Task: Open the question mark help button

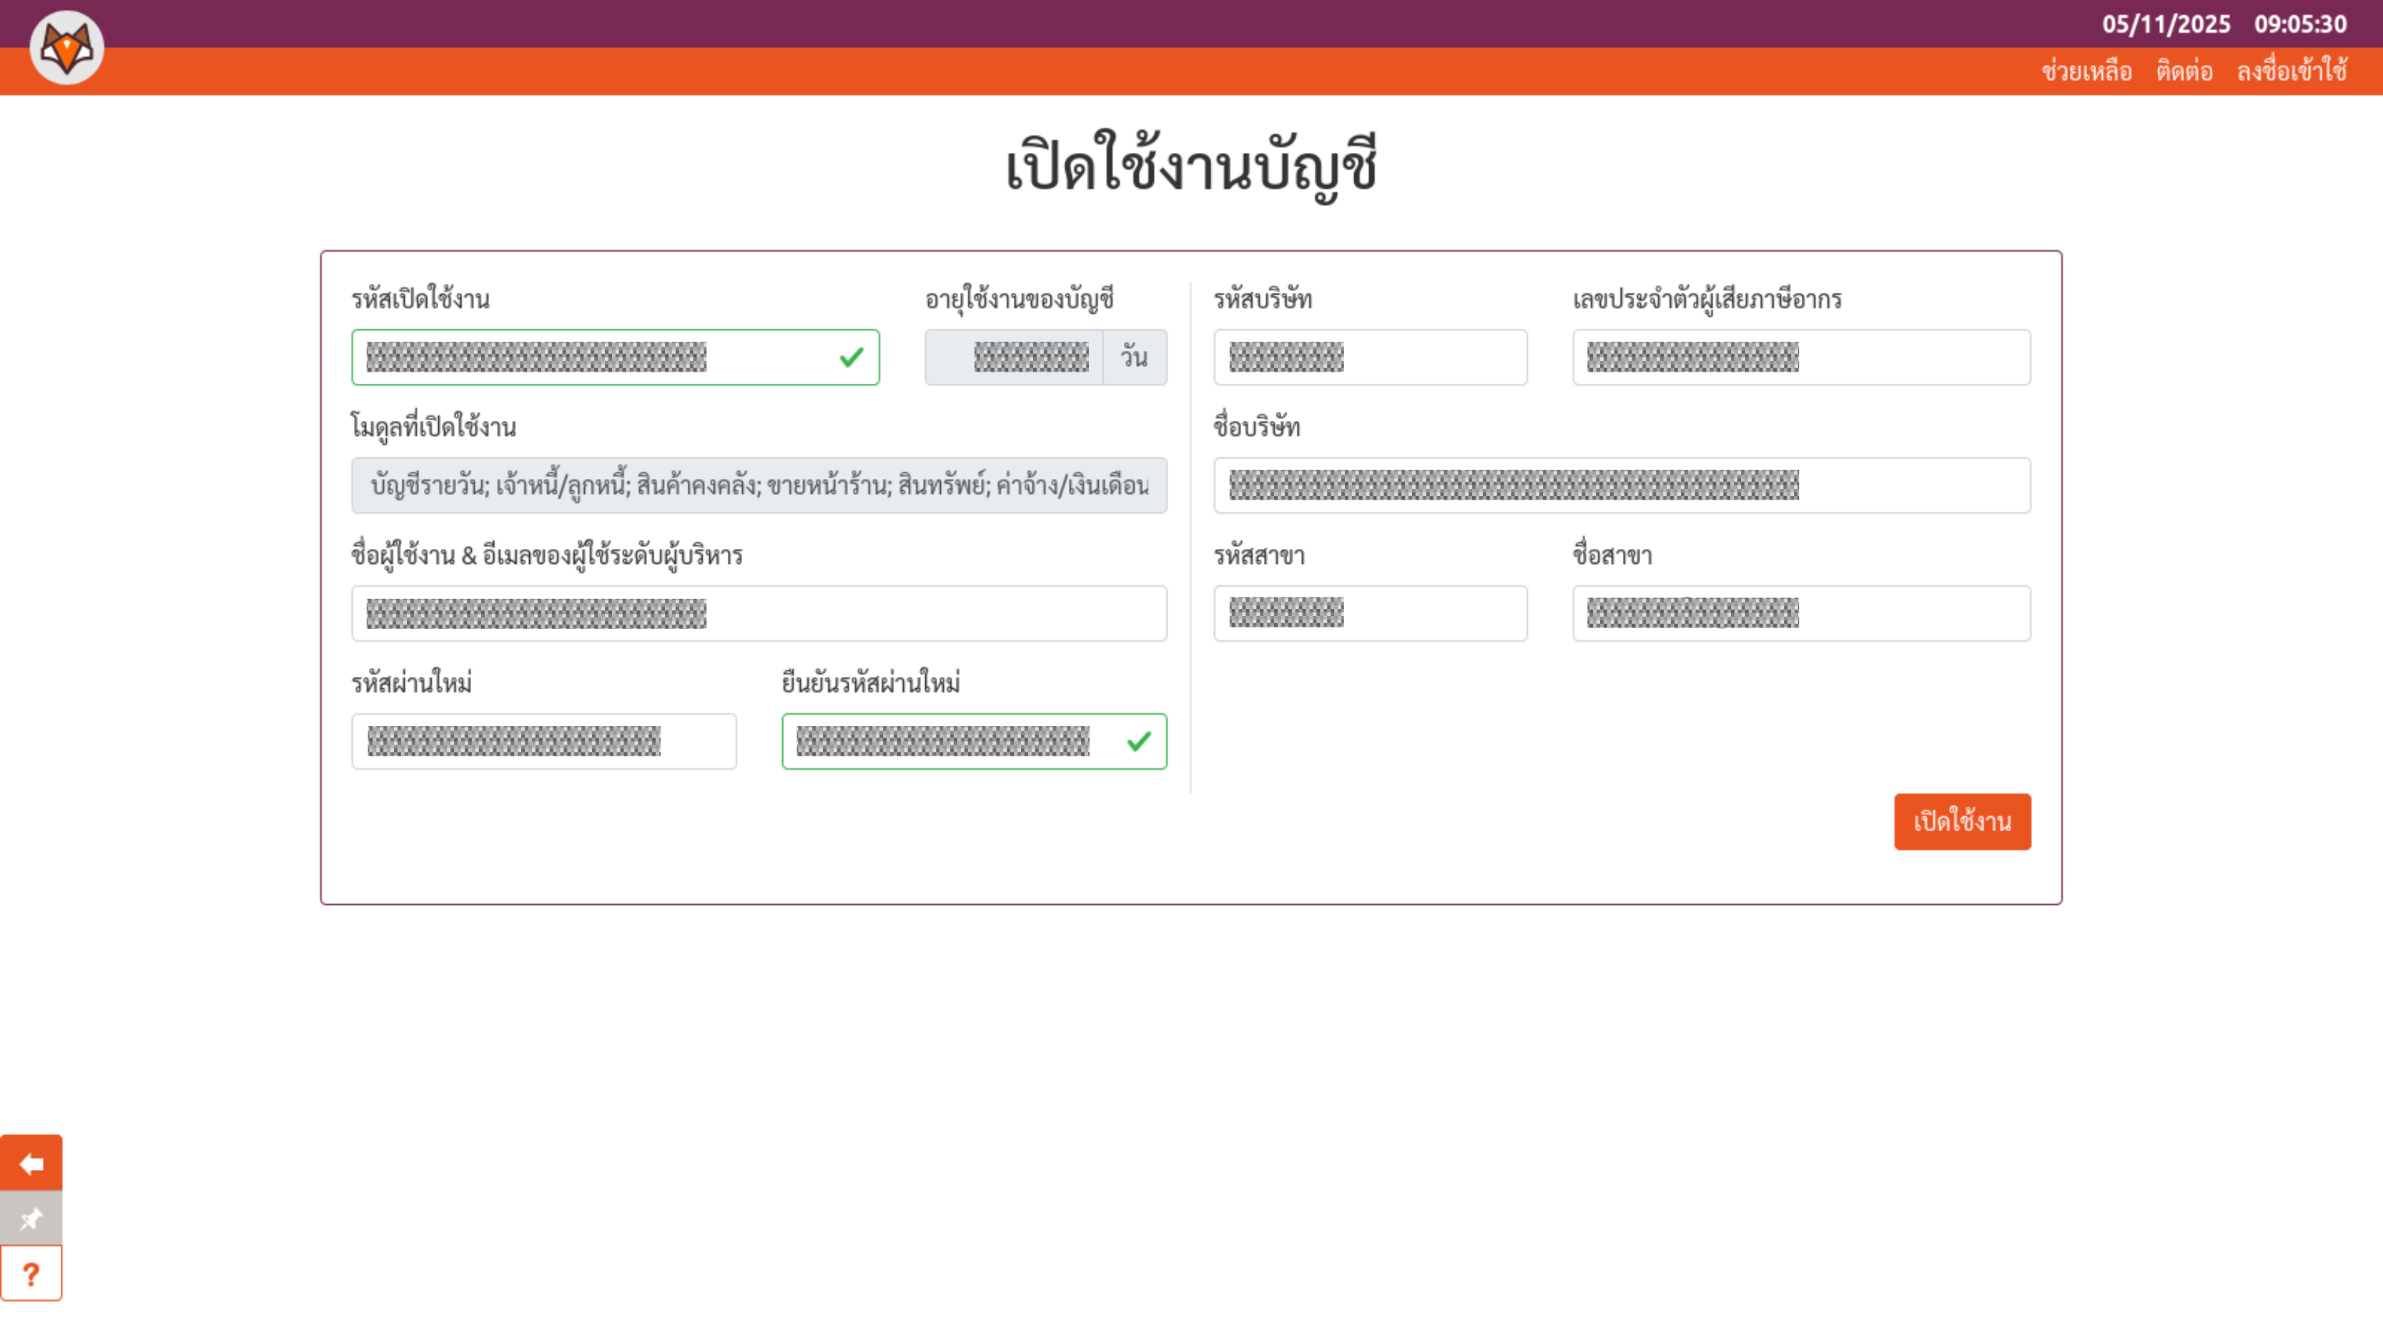Action: pyautogui.click(x=31, y=1274)
